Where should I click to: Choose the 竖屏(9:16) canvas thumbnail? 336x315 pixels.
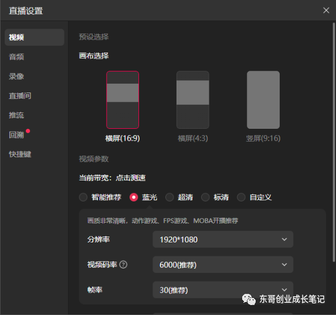coord(263,100)
